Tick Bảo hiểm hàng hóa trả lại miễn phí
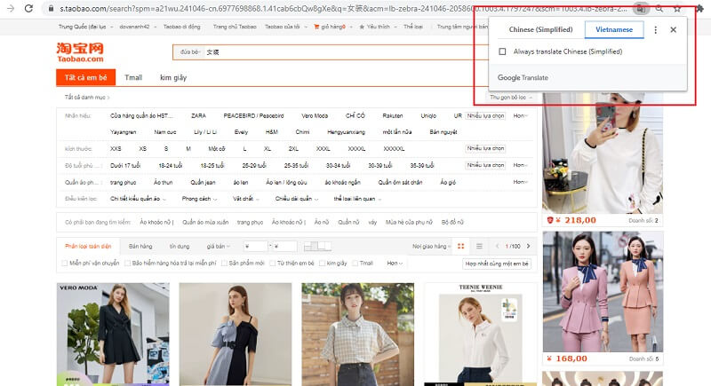This screenshot has width=711, height=386. [127, 263]
